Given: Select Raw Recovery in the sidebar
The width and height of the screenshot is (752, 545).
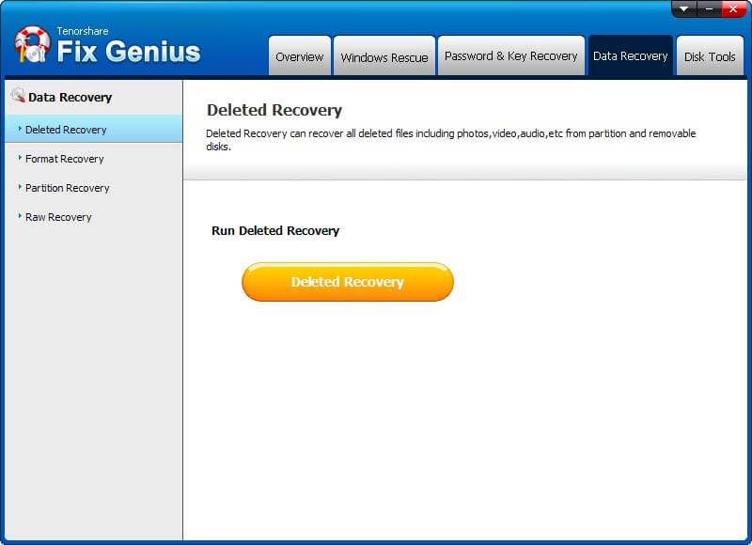Looking at the screenshot, I should click(x=93, y=217).
